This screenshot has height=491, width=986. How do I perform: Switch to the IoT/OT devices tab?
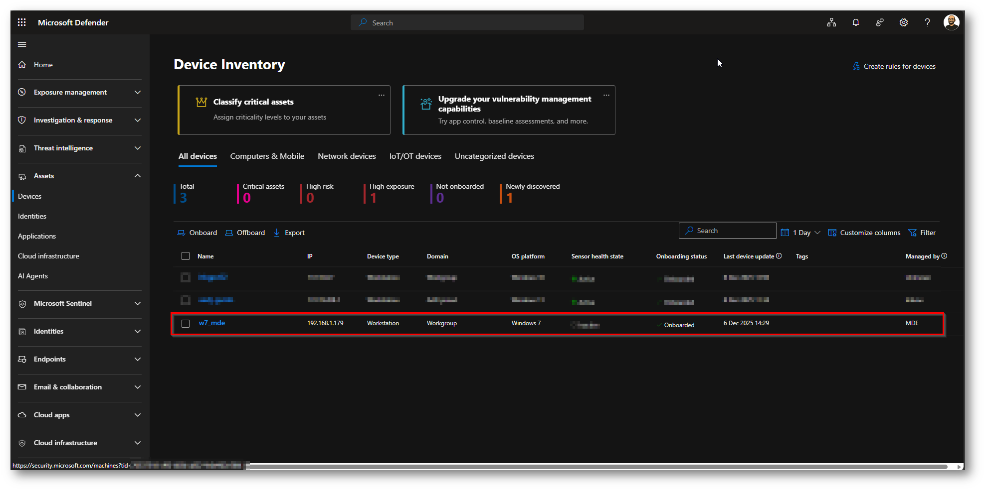point(415,156)
